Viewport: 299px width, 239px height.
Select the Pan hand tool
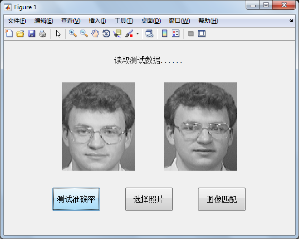pos(95,33)
